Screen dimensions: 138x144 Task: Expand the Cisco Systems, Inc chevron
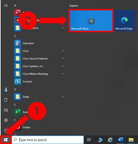[x=63, y=66]
